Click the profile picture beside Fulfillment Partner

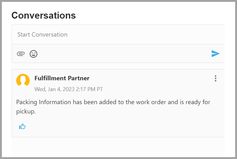tap(23, 81)
